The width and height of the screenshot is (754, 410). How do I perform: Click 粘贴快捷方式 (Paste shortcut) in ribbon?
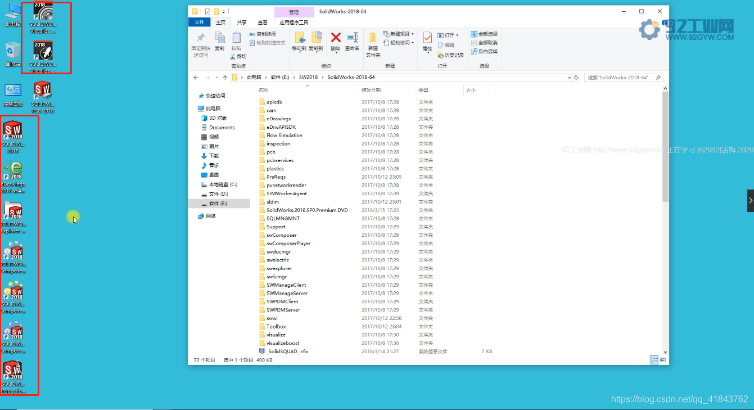click(x=267, y=43)
